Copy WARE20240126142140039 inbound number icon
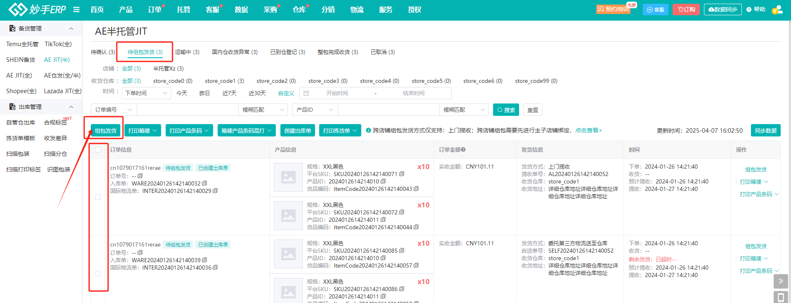This screenshot has width=791, height=303. [x=205, y=260]
